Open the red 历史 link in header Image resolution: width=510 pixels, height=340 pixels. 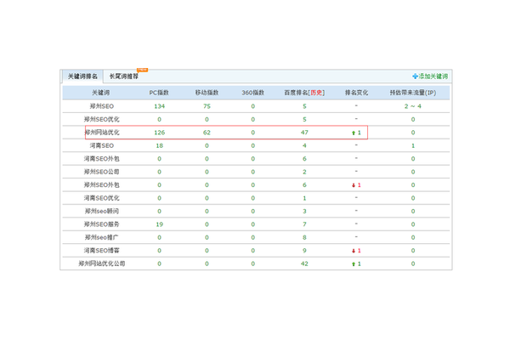tap(316, 93)
